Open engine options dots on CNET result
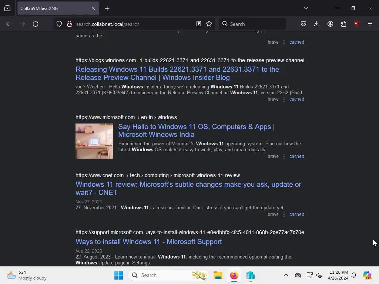 284,214
